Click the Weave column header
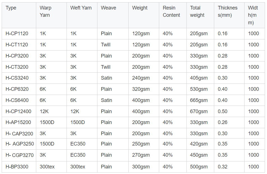This screenshot has height=174, width=267. click(108, 8)
